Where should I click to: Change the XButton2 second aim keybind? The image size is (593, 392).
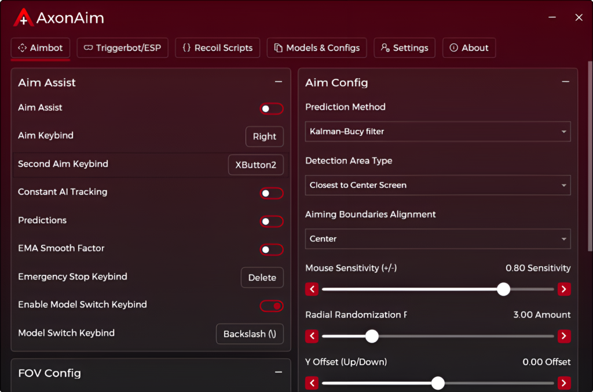tap(255, 165)
